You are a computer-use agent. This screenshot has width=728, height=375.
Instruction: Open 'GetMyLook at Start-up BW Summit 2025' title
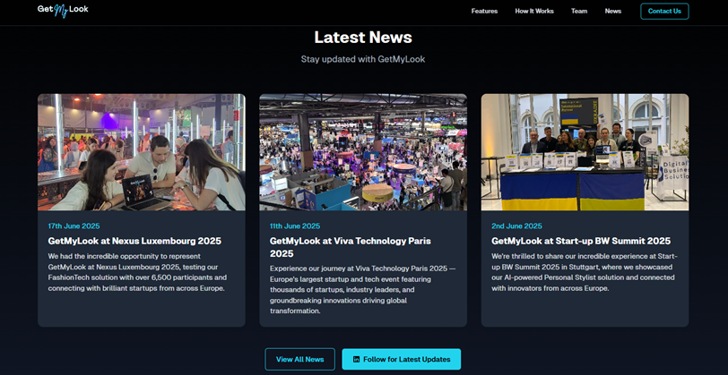tap(581, 241)
